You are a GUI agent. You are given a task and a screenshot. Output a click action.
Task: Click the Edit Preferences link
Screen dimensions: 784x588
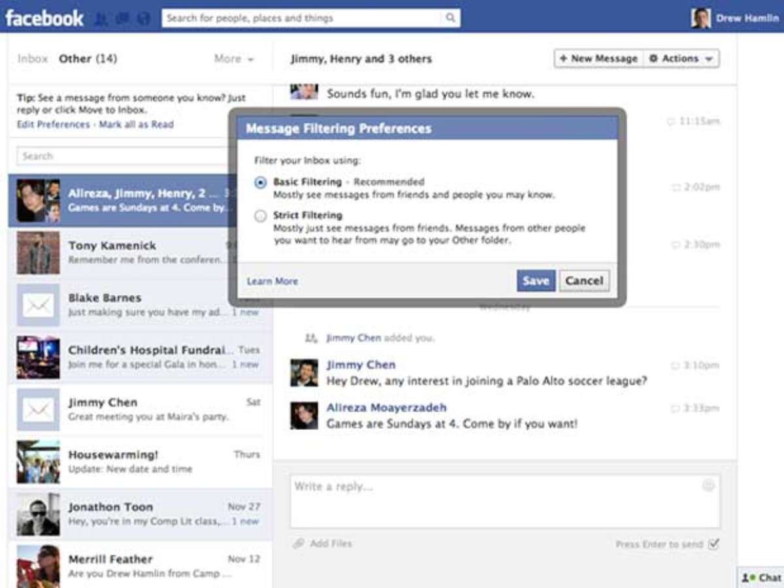pyautogui.click(x=54, y=124)
